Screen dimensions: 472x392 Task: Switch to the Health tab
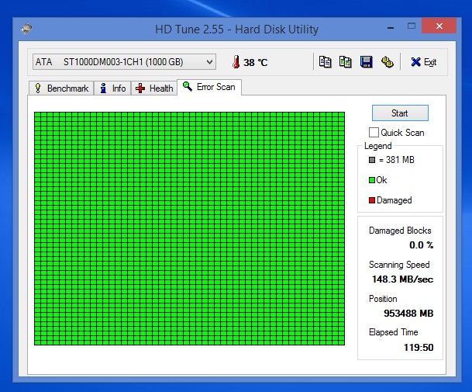click(154, 88)
